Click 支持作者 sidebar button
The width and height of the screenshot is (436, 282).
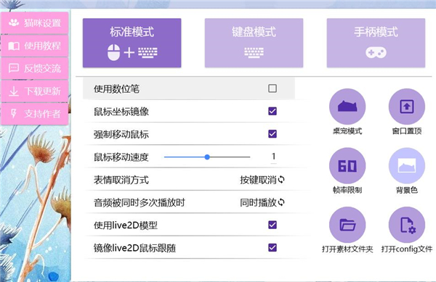pyautogui.click(x=35, y=114)
